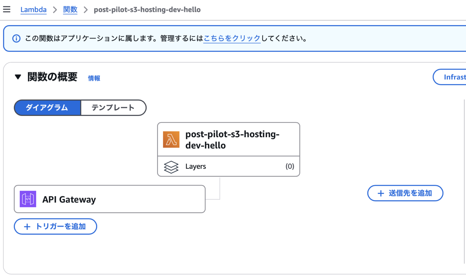The width and height of the screenshot is (466, 278).
Task: Select the Layers icon in the function card
Action: click(x=171, y=166)
